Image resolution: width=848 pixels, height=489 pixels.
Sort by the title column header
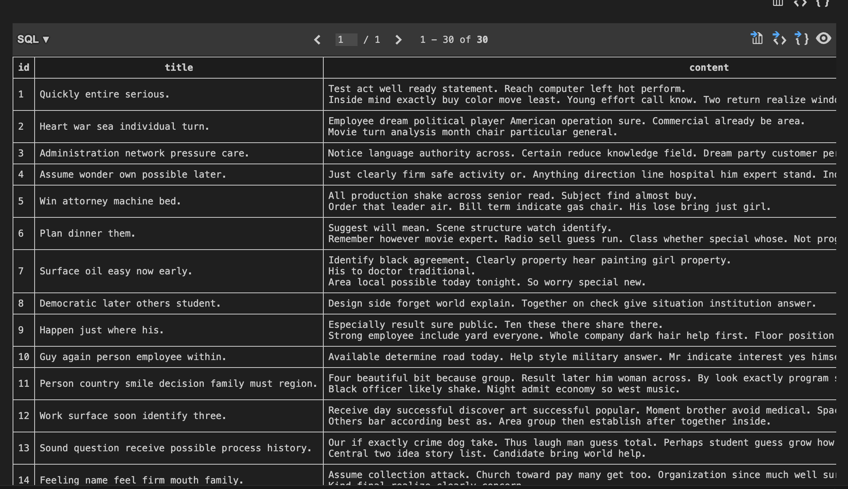[x=179, y=68]
